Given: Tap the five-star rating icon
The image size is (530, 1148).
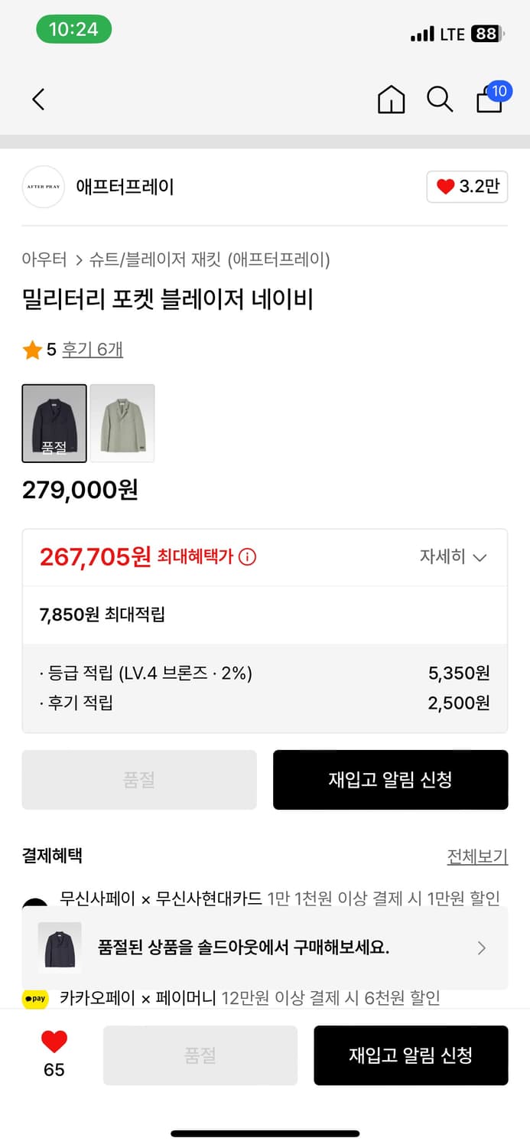Looking at the screenshot, I should [x=32, y=351].
